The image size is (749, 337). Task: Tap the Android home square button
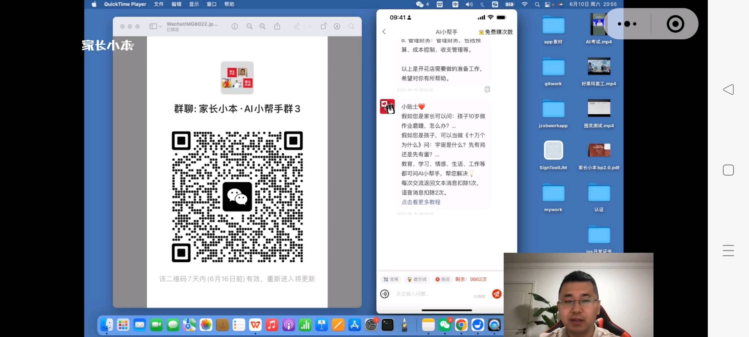click(728, 170)
